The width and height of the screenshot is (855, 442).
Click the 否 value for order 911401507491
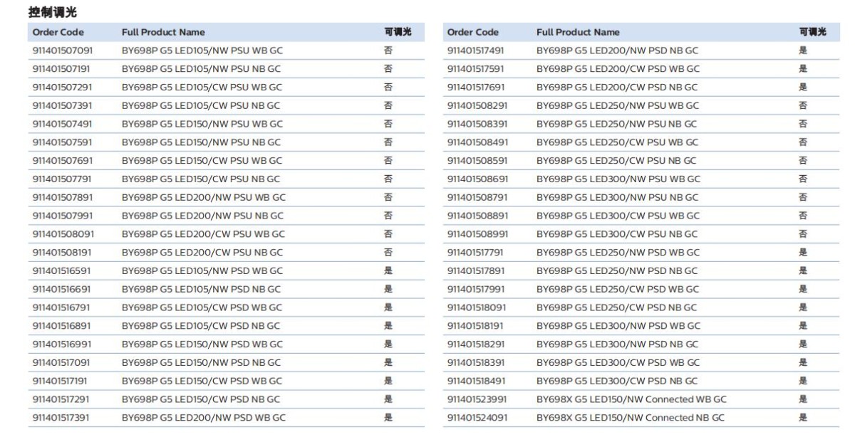[x=388, y=124]
